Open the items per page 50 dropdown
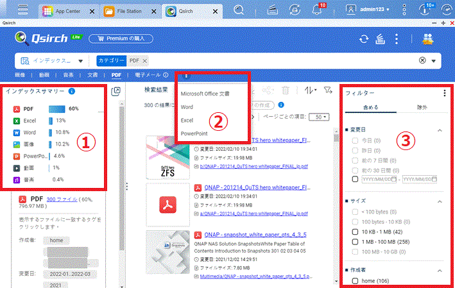 click(319, 117)
